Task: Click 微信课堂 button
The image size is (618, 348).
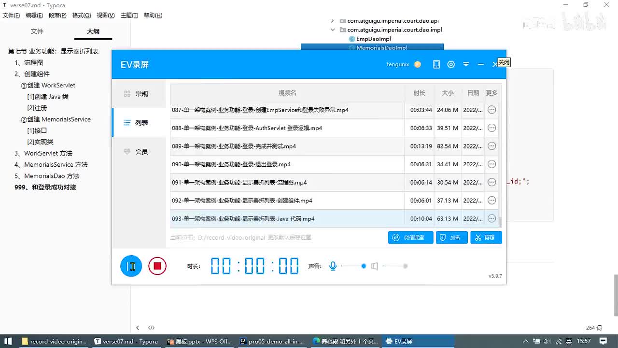Action: (x=410, y=237)
